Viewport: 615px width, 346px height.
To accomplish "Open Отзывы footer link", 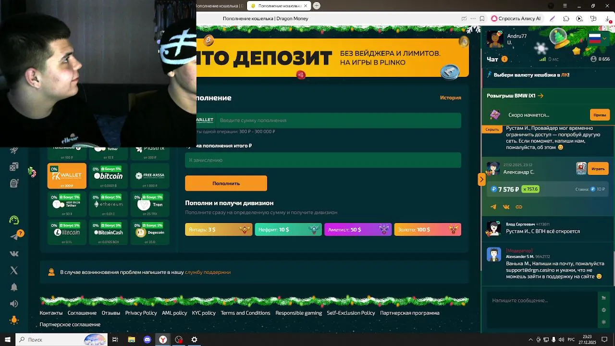I will 111,313.
